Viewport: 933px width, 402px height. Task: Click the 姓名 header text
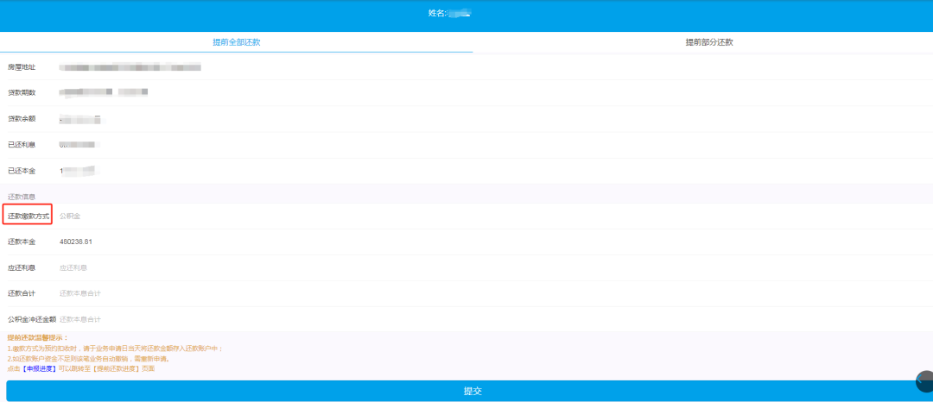[449, 12]
